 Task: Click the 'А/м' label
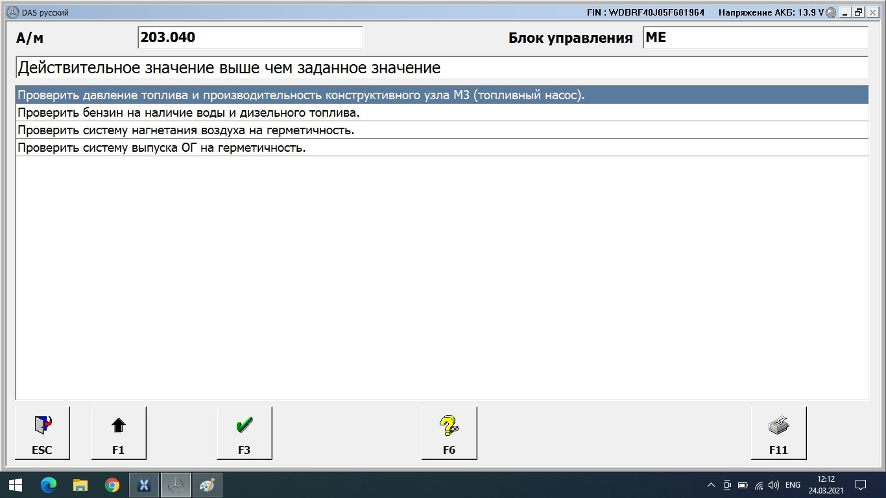(x=30, y=38)
